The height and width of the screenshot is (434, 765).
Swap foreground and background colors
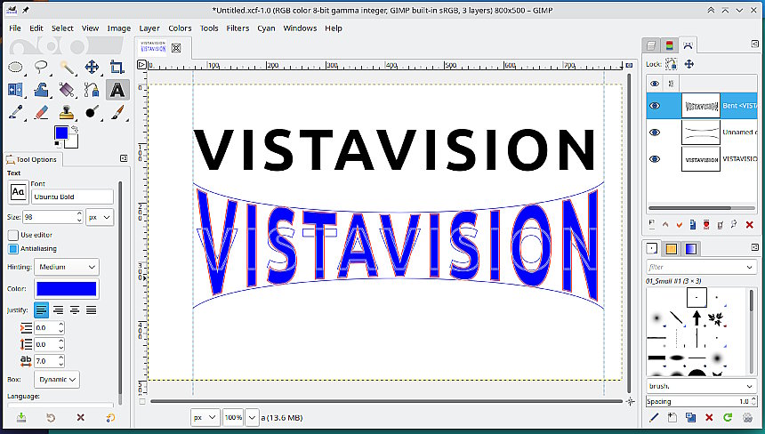[x=75, y=129]
